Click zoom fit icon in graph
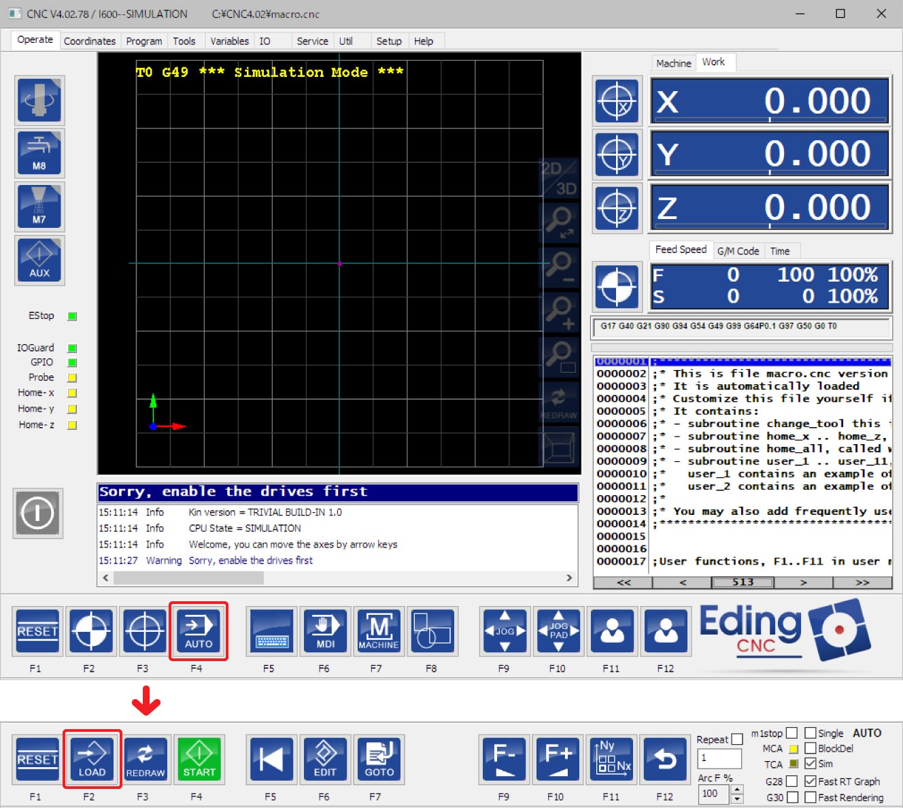 point(559,222)
